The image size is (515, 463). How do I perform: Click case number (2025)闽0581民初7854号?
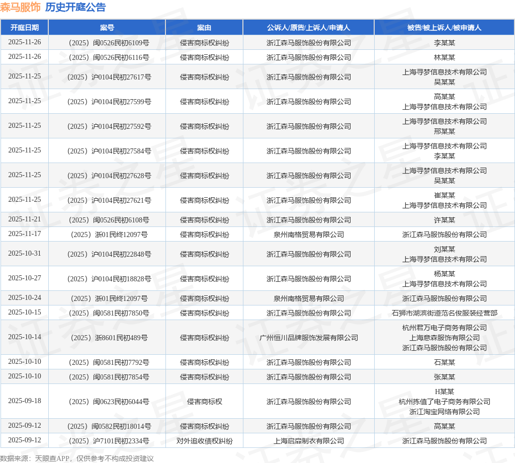tap(107, 377)
